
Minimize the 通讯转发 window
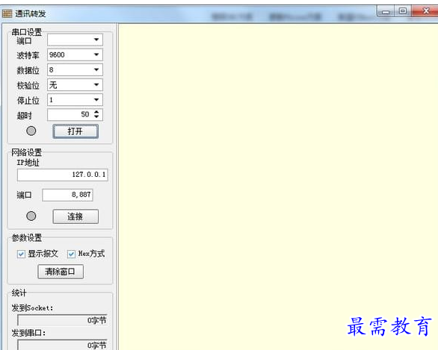click(386, 11)
